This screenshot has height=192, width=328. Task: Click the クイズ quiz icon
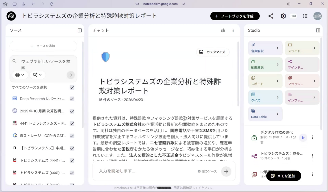pyautogui.click(x=253, y=94)
